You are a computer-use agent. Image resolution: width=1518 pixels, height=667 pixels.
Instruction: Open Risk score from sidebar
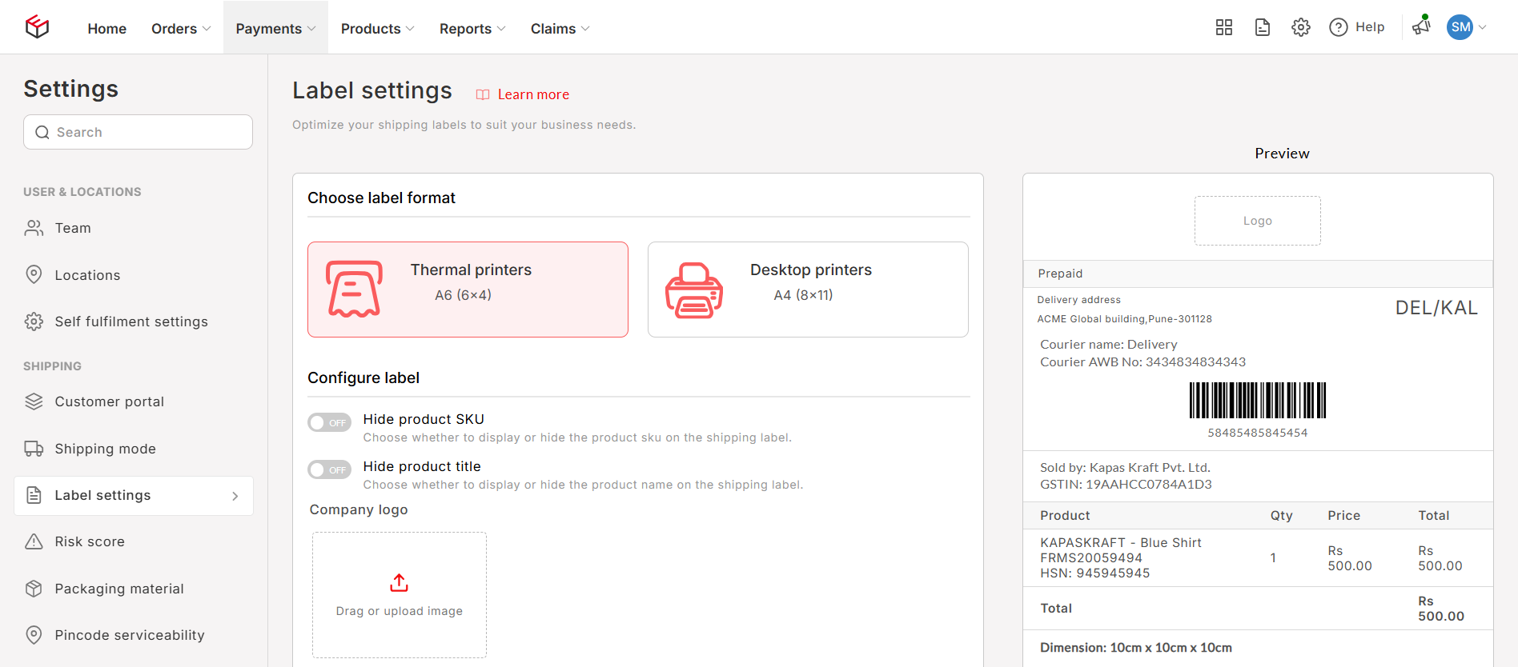coord(90,541)
